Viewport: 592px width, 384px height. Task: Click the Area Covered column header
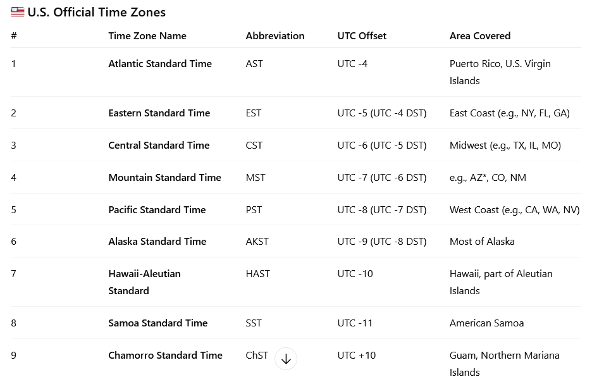pos(480,36)
